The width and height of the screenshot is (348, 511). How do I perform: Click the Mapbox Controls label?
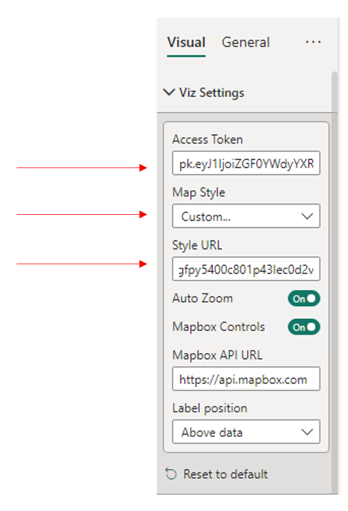[218, 327]
